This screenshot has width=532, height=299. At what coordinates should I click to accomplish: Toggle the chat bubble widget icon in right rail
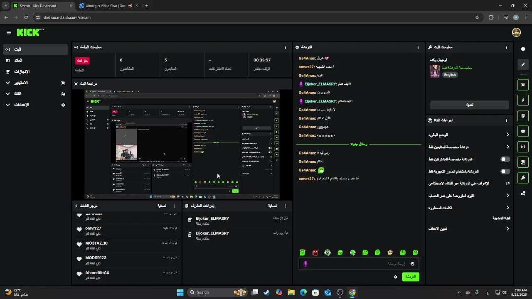click(523, 131)
